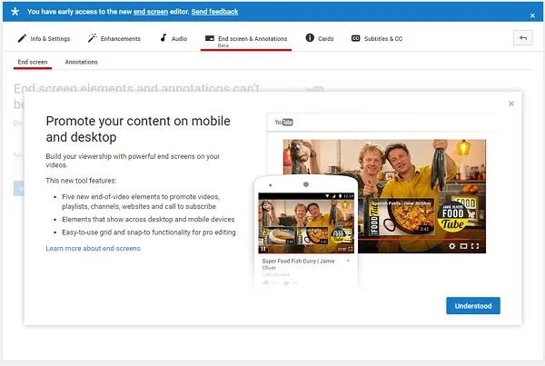Switch to the Annotations sub-tab
Image resolution: width=545 pixels, height=366 pixels.
pyautogui.click(x=81, y=62)
